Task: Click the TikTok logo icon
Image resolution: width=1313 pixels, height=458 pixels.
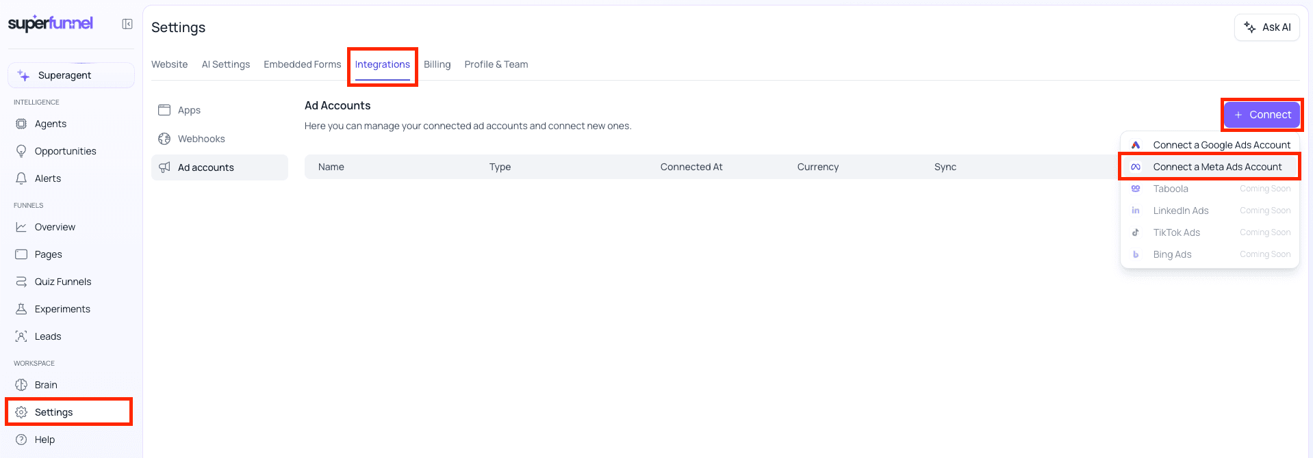Action: [1136, 232]
